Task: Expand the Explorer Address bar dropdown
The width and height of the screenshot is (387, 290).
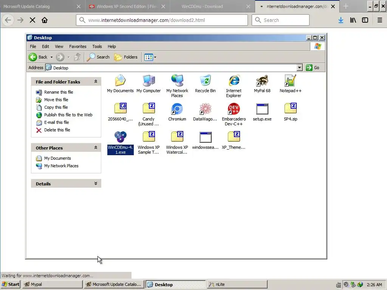Action: coord(299,68)
